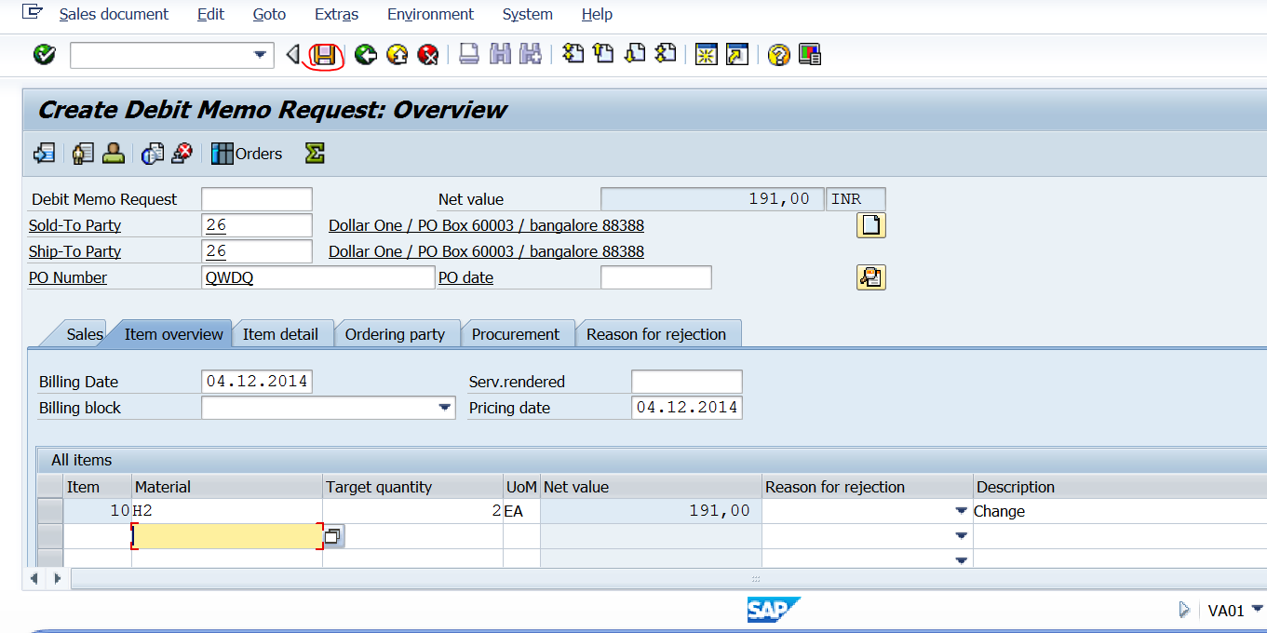
Task: Click the empty Material input field
Action: pos(223,535)
